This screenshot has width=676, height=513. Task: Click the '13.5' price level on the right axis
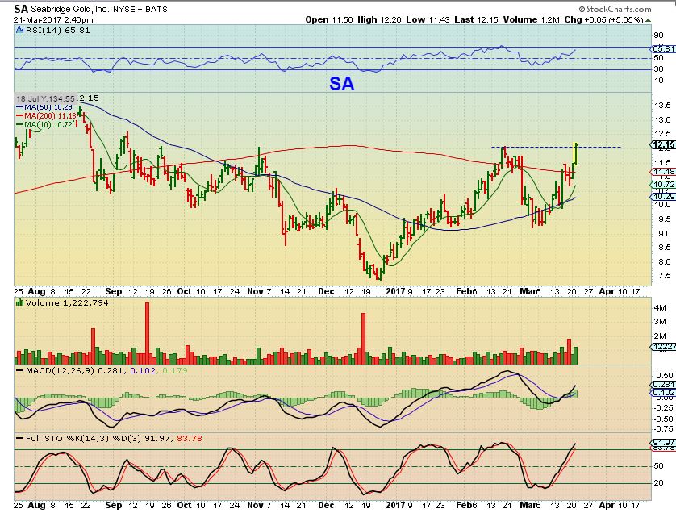point(662,105)
